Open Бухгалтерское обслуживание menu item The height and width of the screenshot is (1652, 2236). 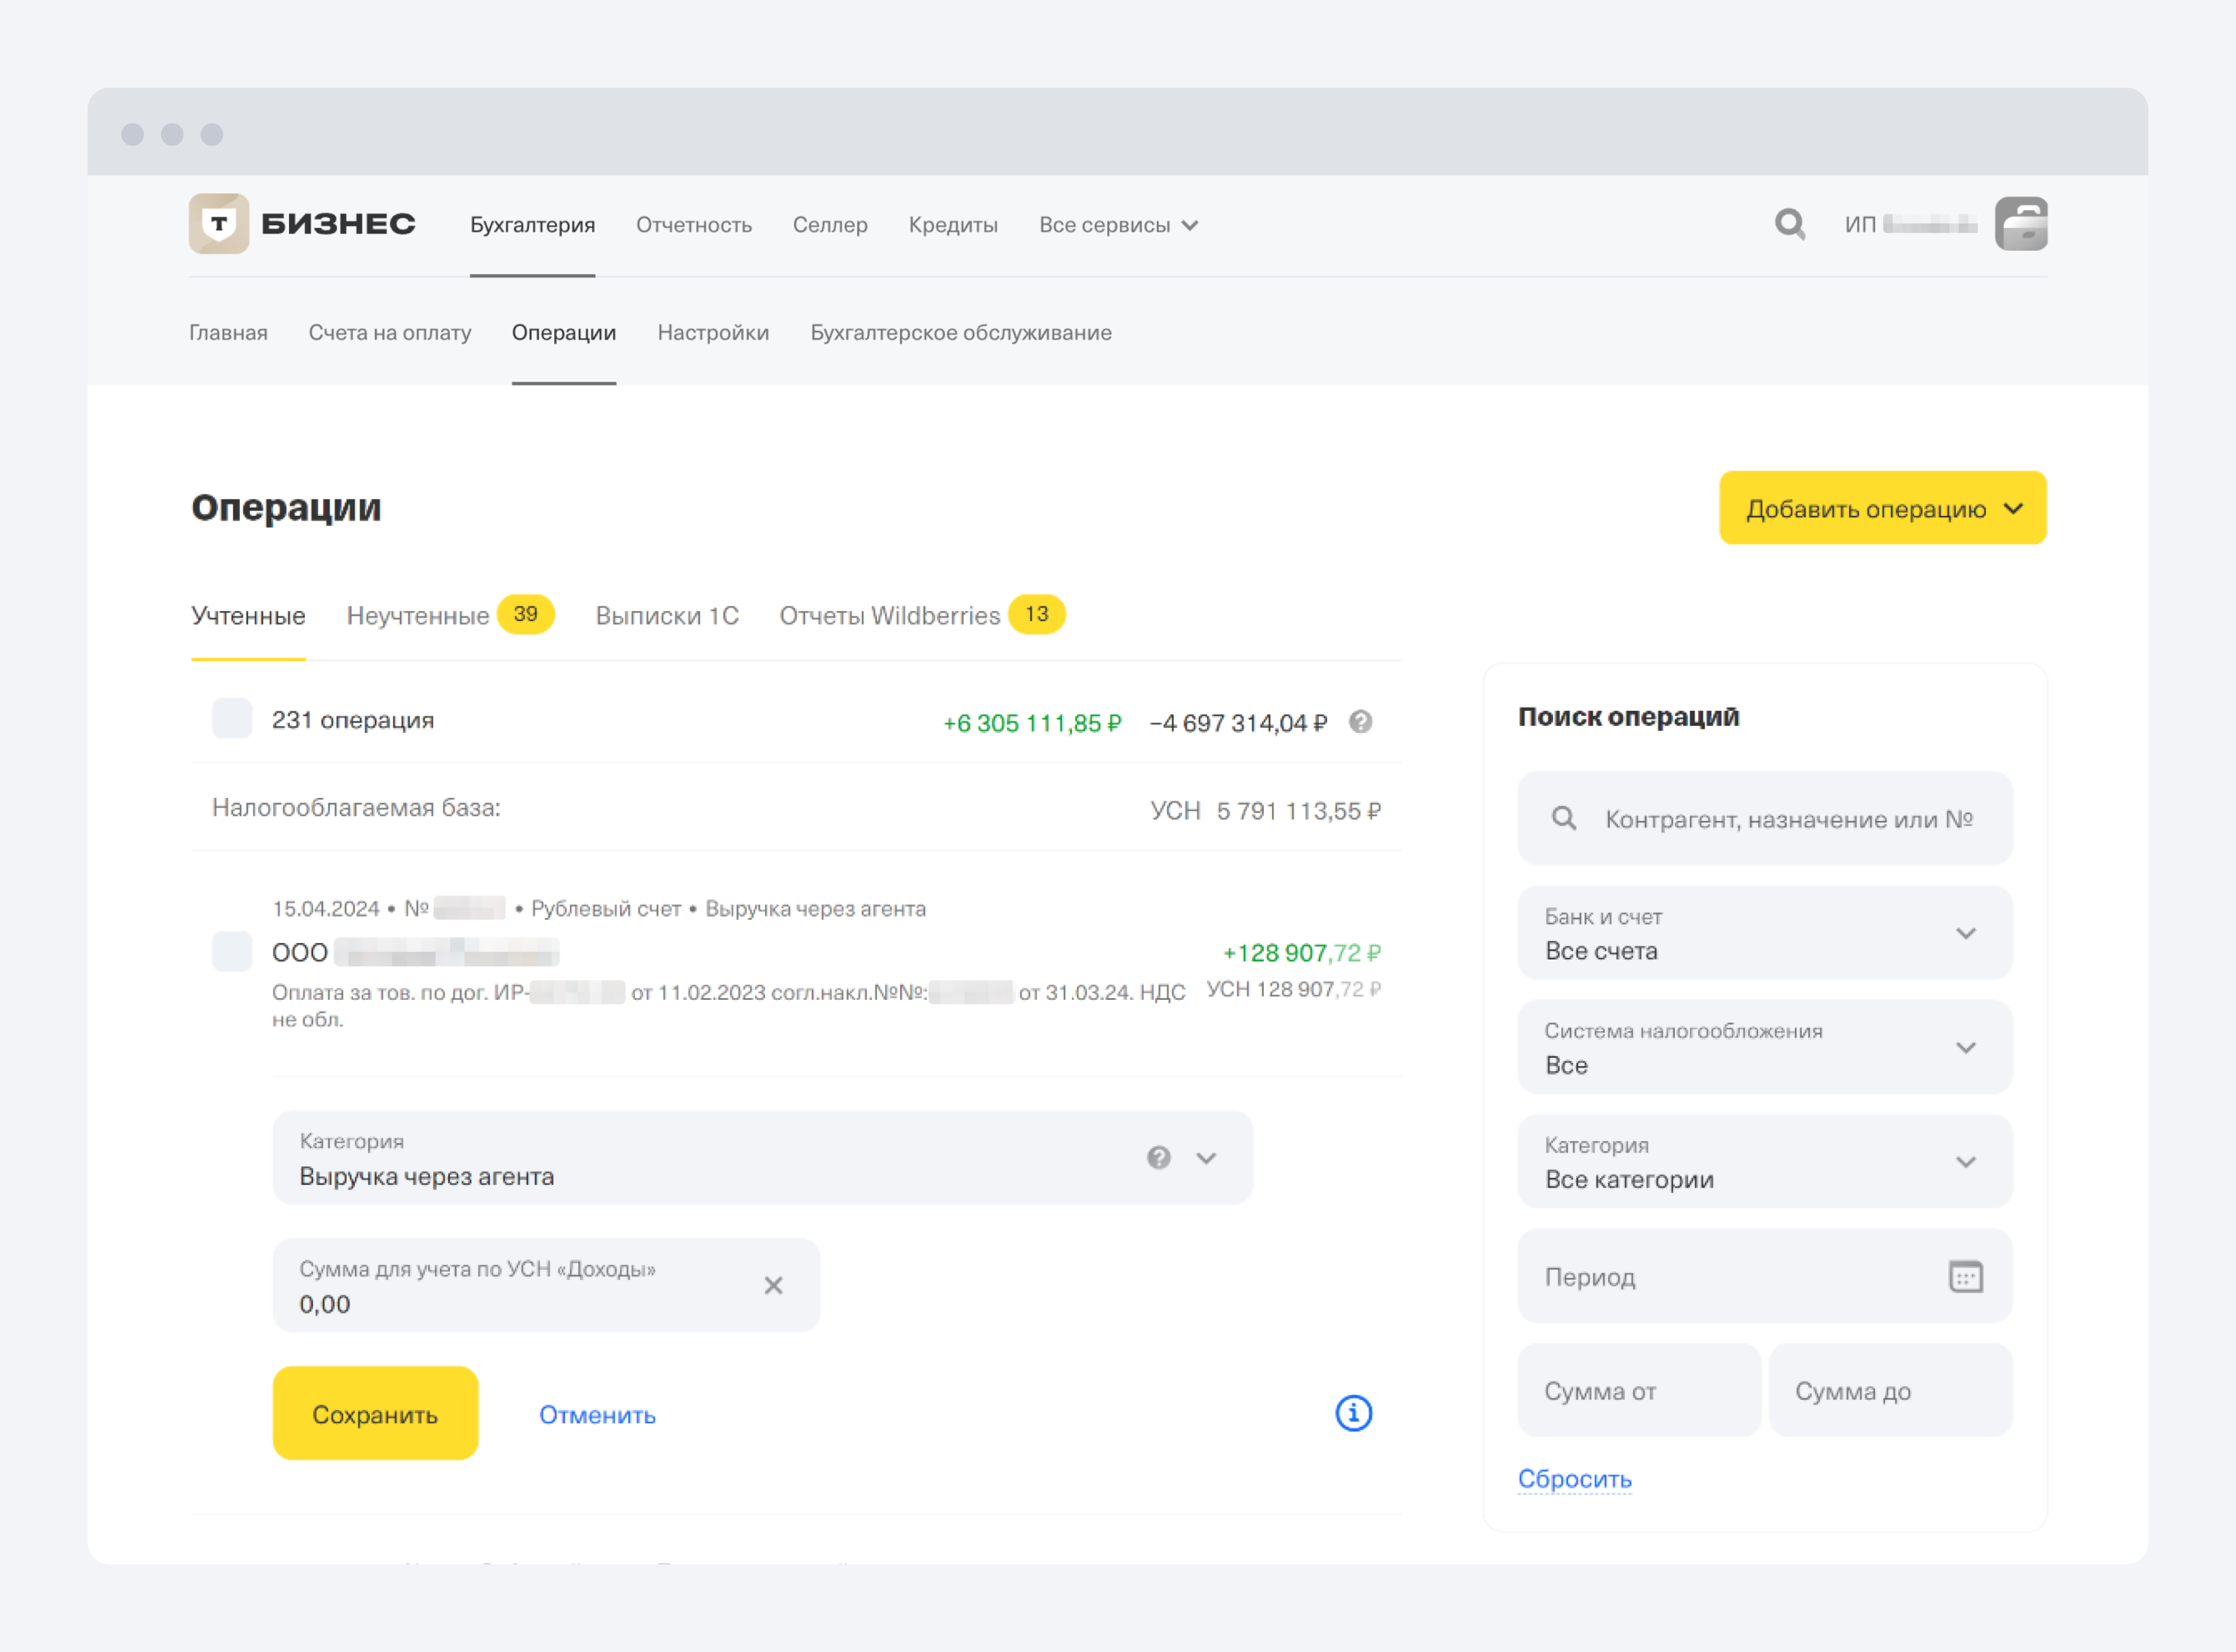click(962, 333)
